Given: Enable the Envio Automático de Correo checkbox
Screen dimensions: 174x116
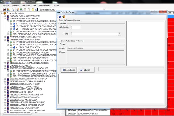Looking at the screenshot, I should 59,41.
